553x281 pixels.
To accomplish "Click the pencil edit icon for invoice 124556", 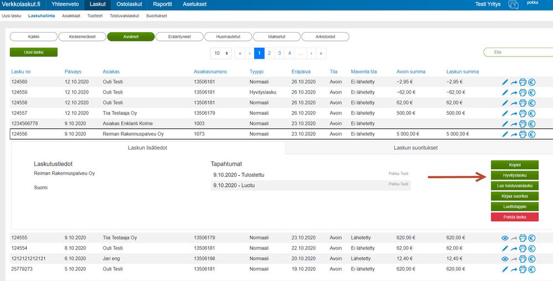I will [x=505, y=134].
